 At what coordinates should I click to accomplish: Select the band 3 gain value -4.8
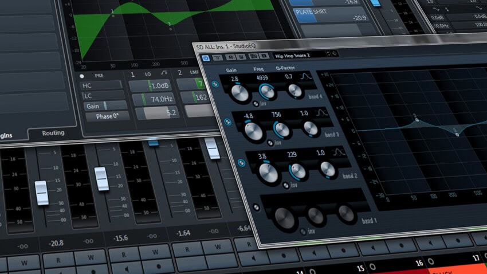pyautogui.click(x=248, y=116)
